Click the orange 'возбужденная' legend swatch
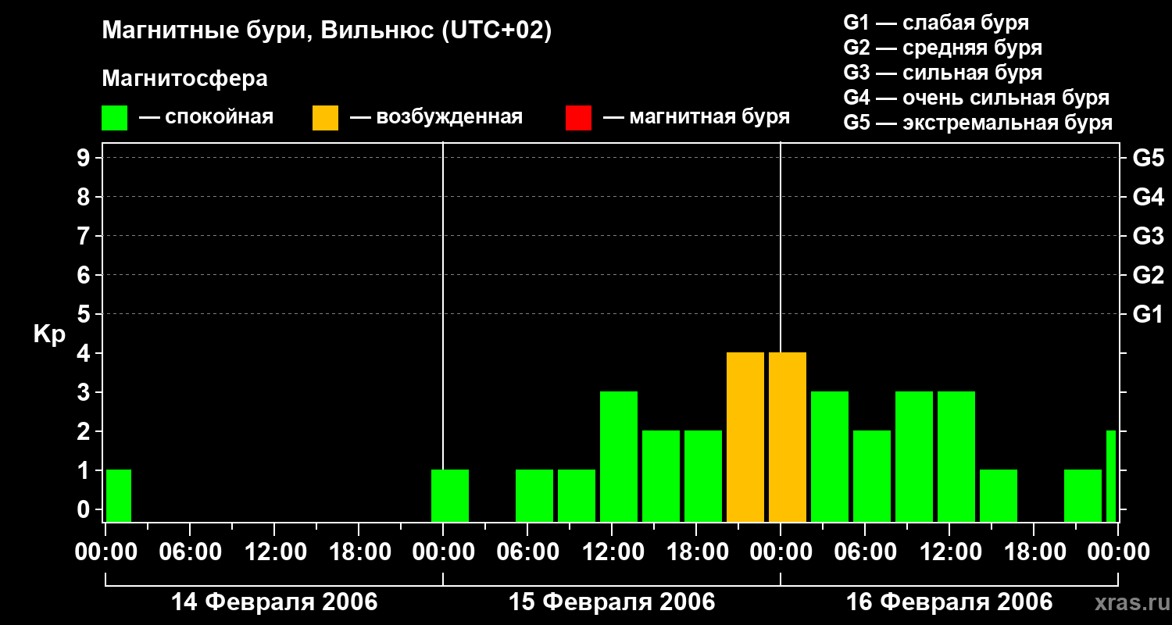 [x=325, y=118]
